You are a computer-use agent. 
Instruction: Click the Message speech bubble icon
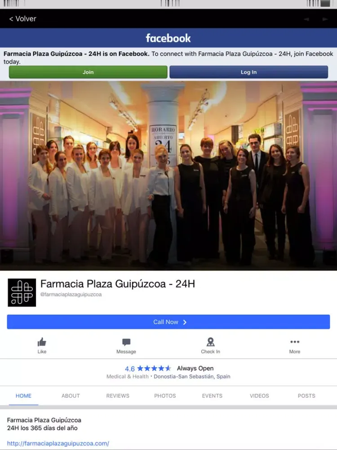click(x=126, y=342)
